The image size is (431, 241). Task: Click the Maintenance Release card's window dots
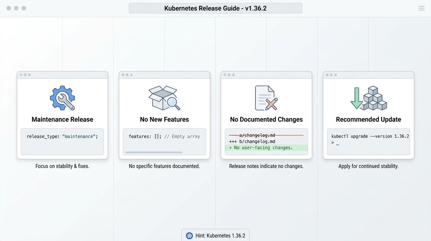point(25,75)
